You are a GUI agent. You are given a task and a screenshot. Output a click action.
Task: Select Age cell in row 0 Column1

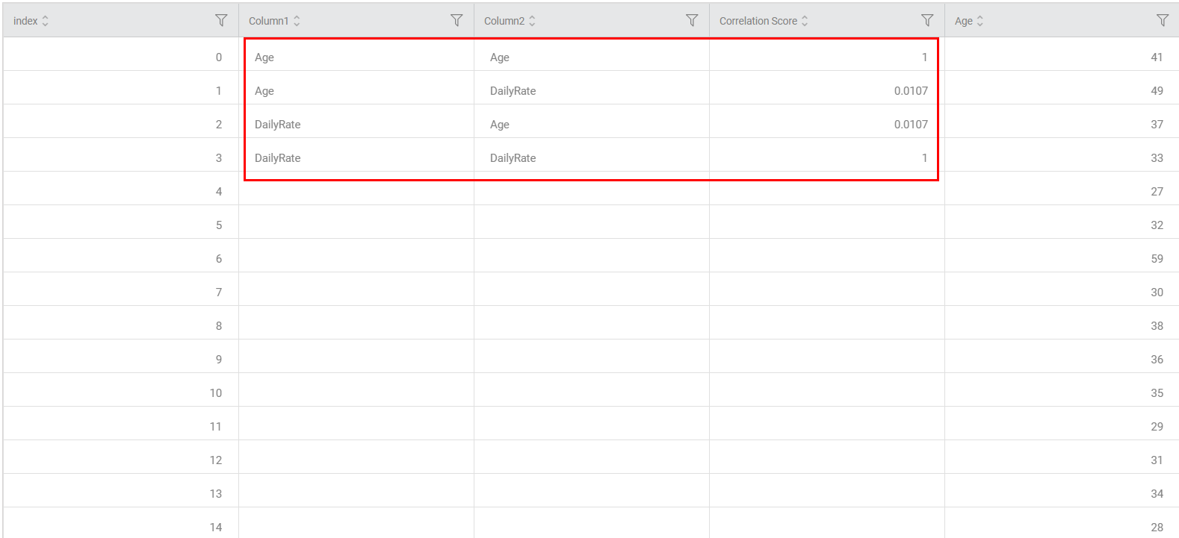264,57
